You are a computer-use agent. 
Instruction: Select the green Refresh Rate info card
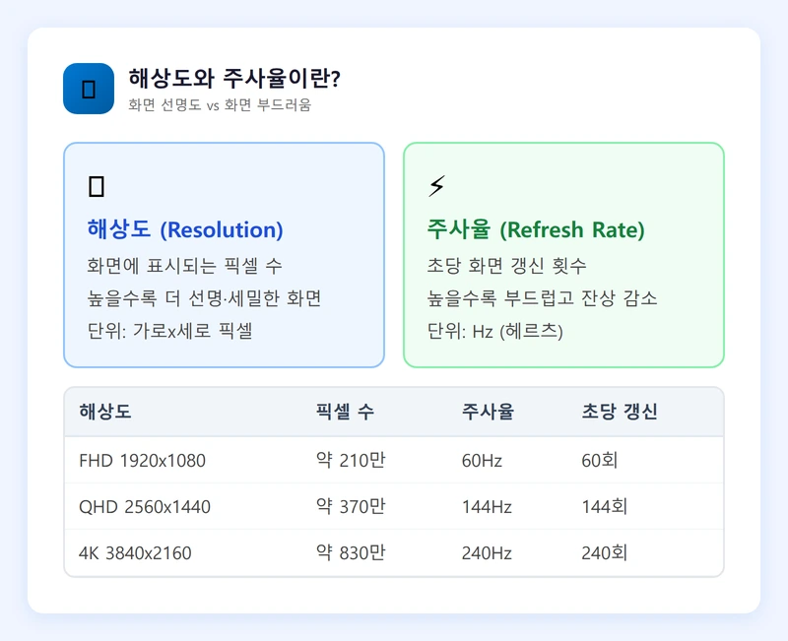pos(563,256)
